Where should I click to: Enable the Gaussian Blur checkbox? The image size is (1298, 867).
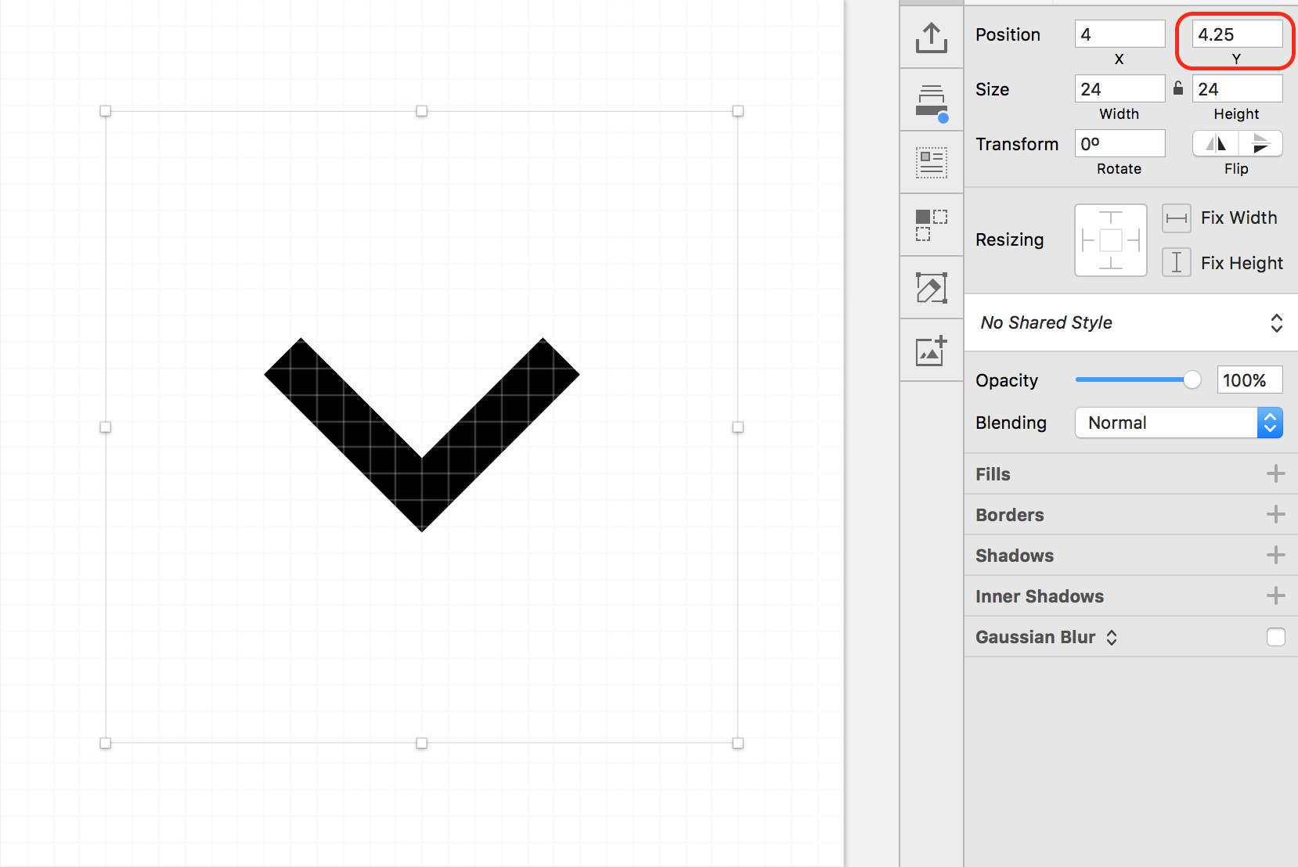(x=1275, y=637)
